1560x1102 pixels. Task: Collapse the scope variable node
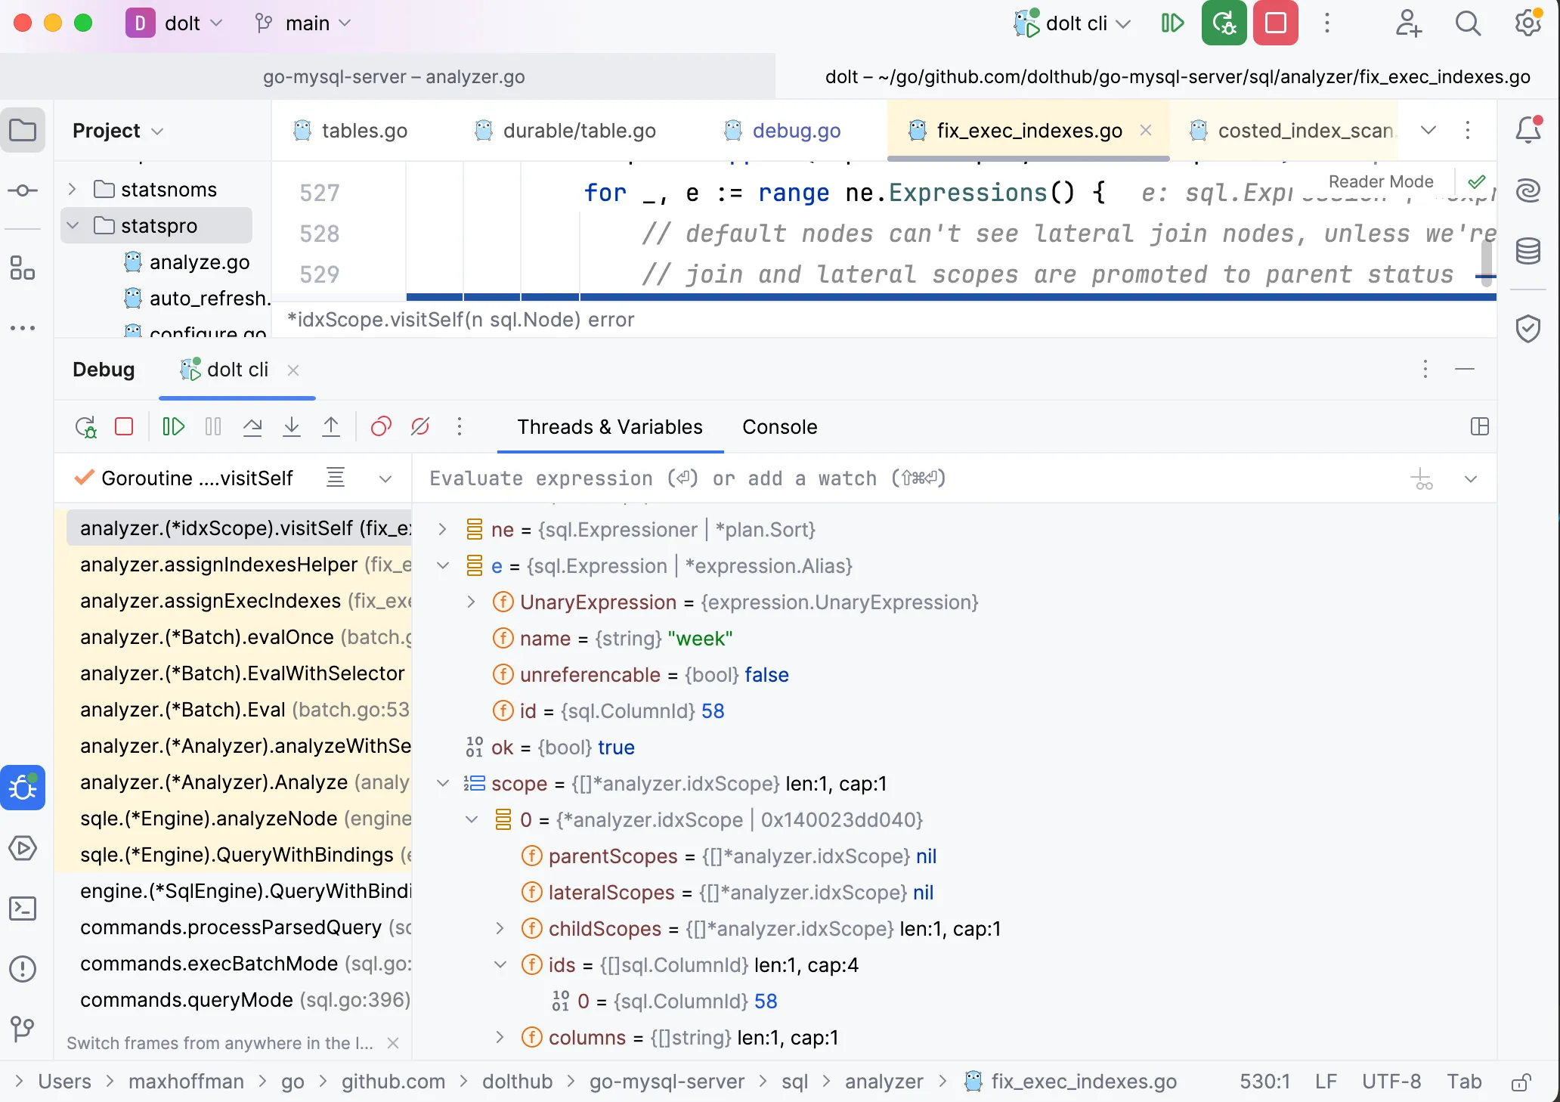pos(443,784)
